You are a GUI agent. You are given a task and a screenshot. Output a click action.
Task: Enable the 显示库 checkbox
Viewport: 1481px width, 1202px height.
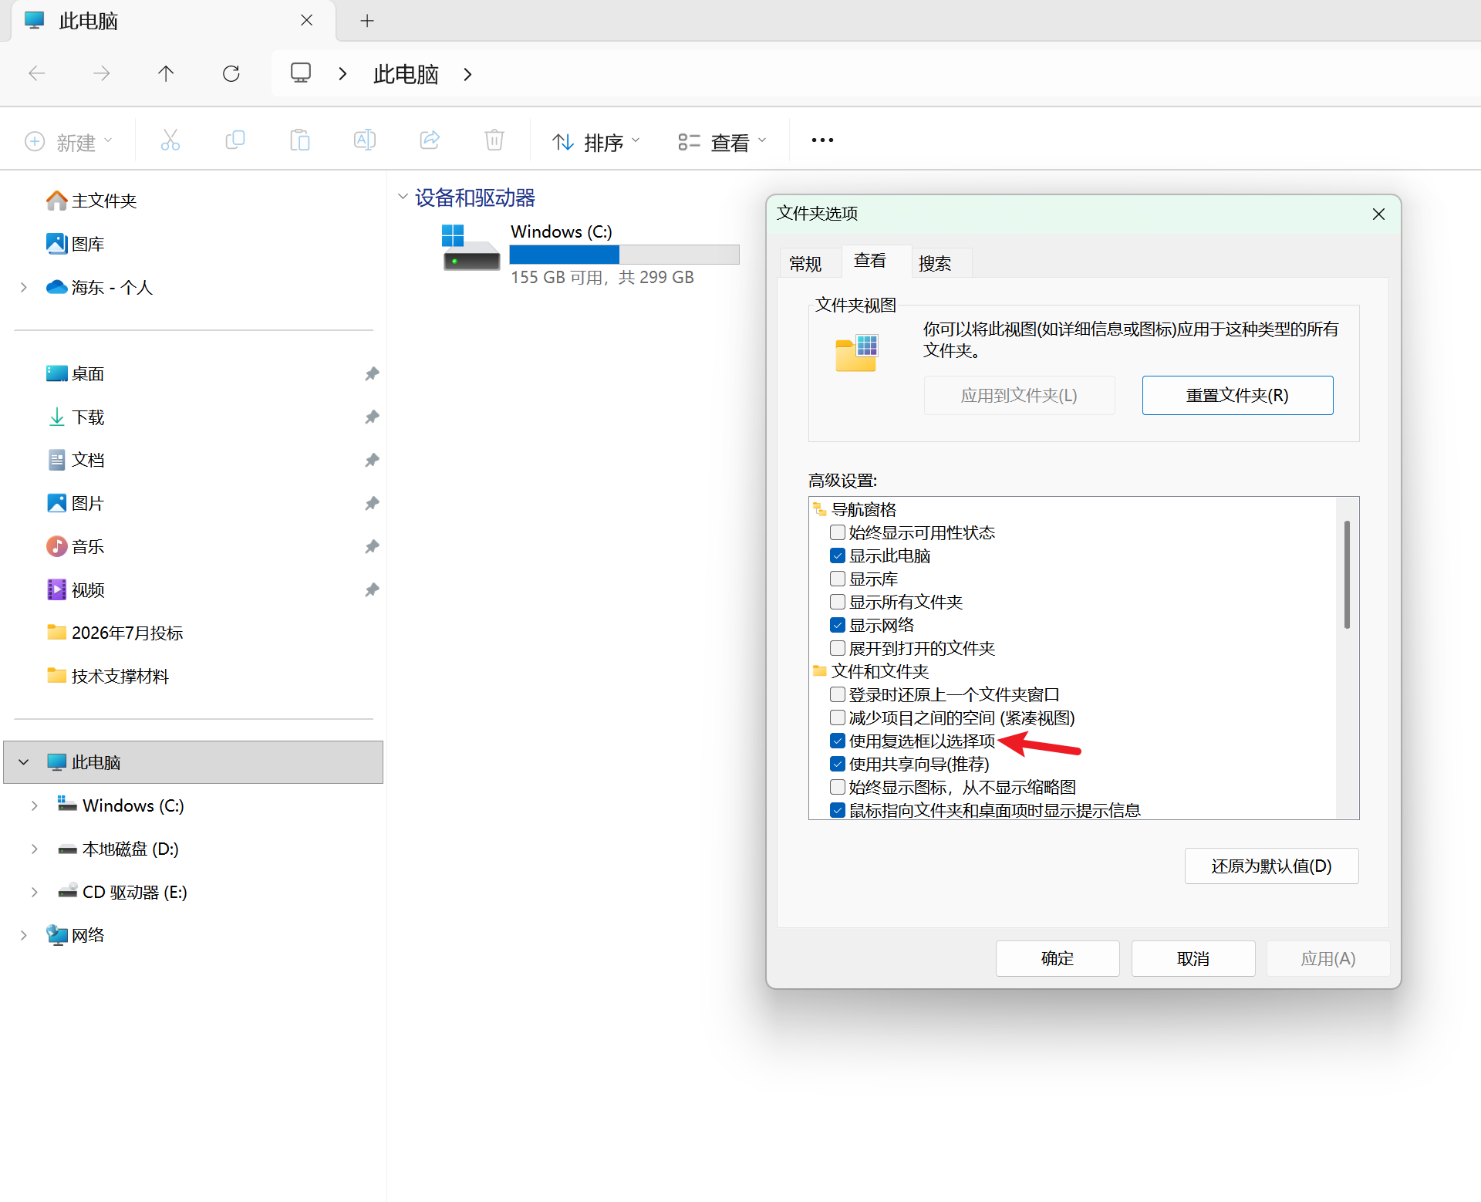click(838, 579)
